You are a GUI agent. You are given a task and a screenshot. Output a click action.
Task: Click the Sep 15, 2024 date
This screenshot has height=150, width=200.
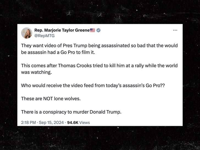51,123
